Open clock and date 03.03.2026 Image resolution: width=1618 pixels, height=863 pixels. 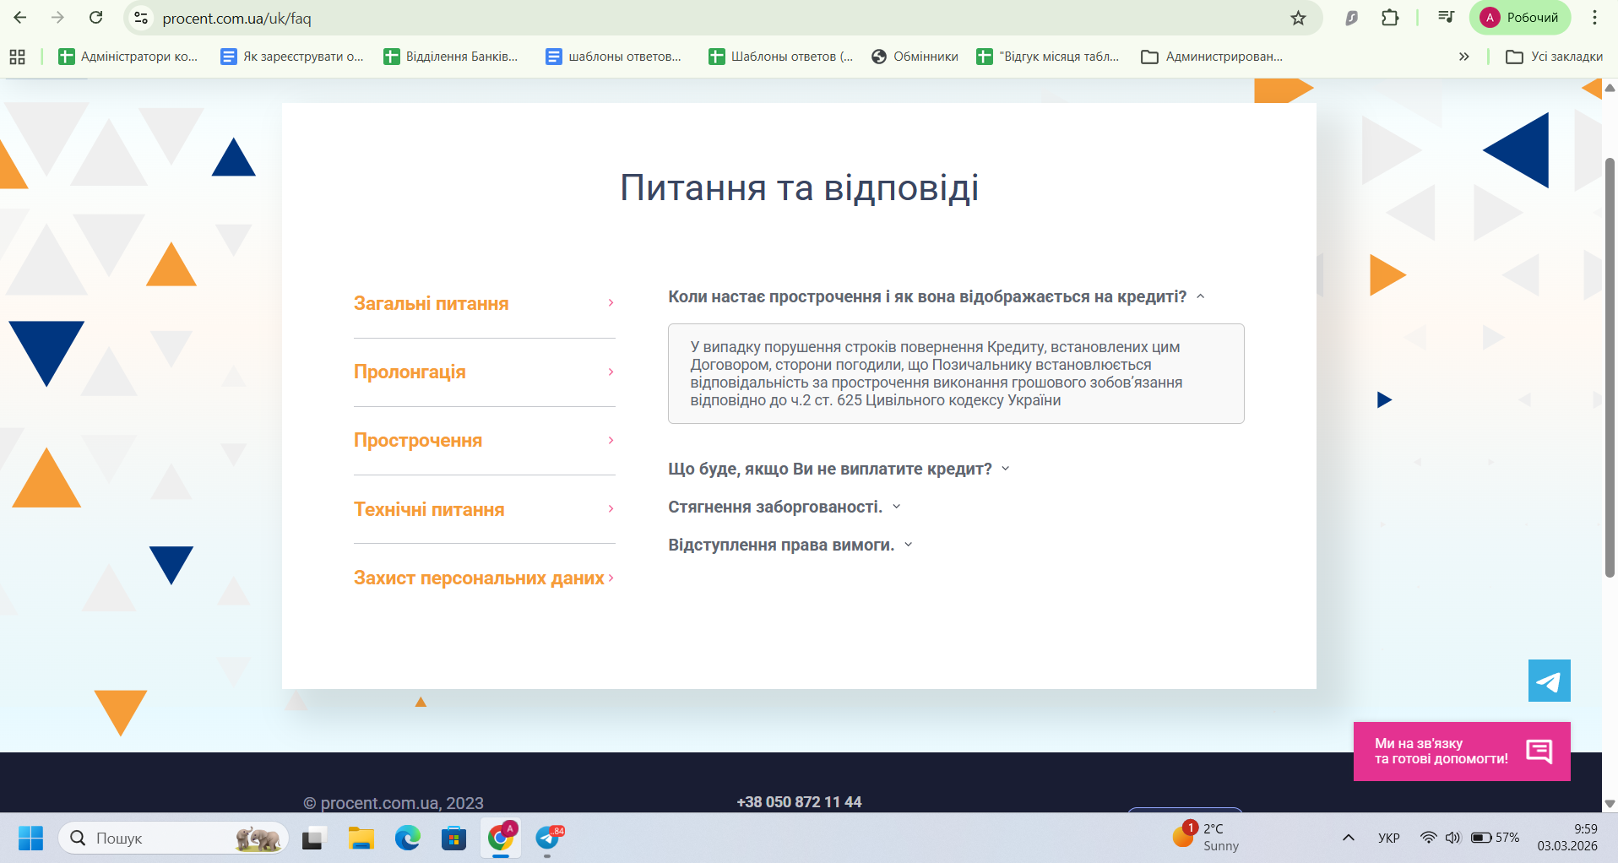[x=1567, y=837]
